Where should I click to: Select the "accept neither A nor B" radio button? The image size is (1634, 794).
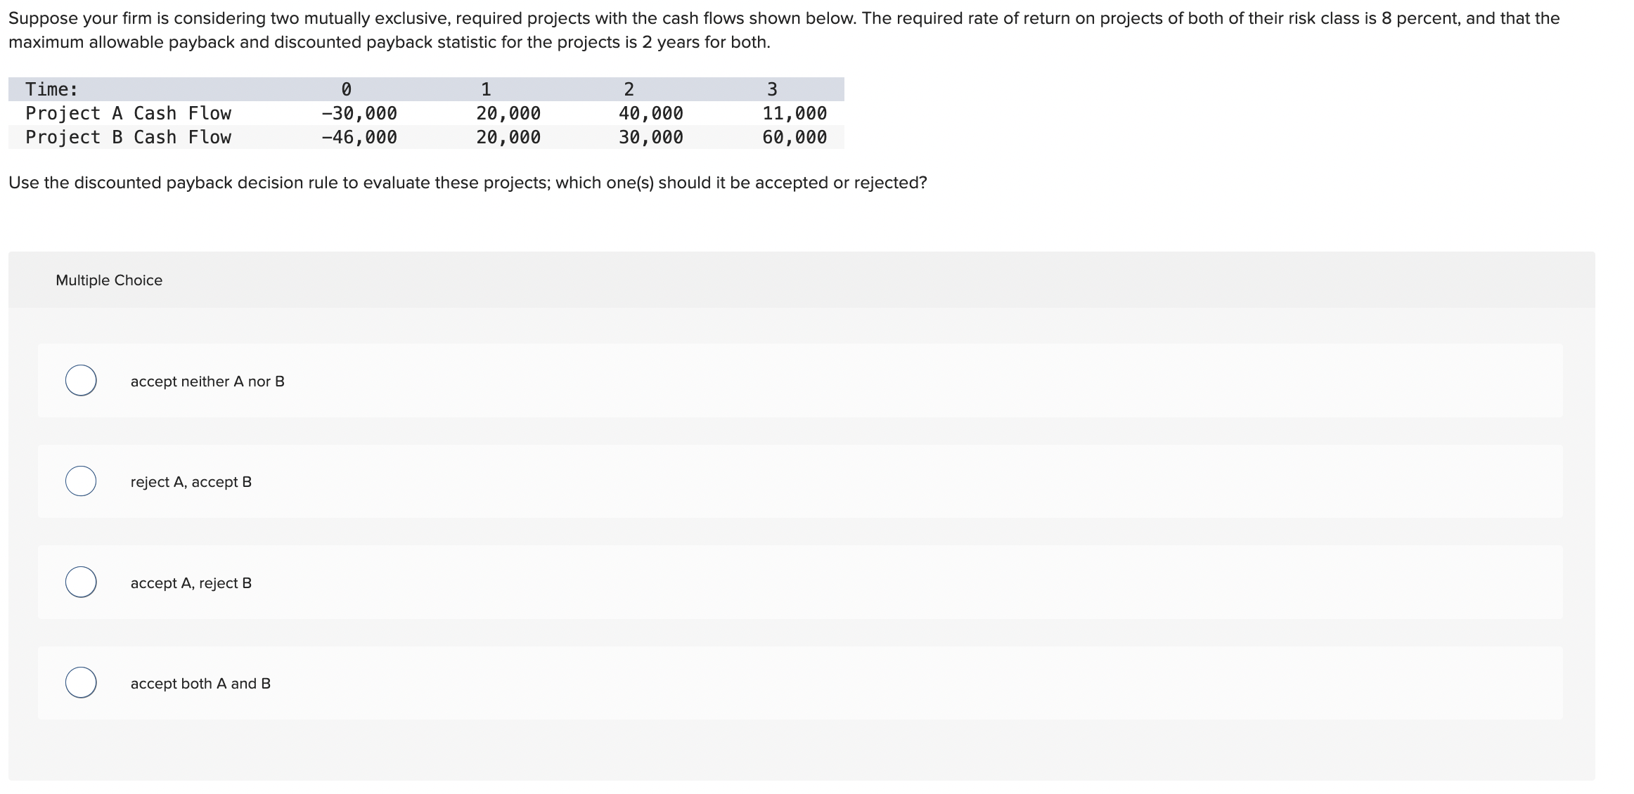(x=80, y=379)
